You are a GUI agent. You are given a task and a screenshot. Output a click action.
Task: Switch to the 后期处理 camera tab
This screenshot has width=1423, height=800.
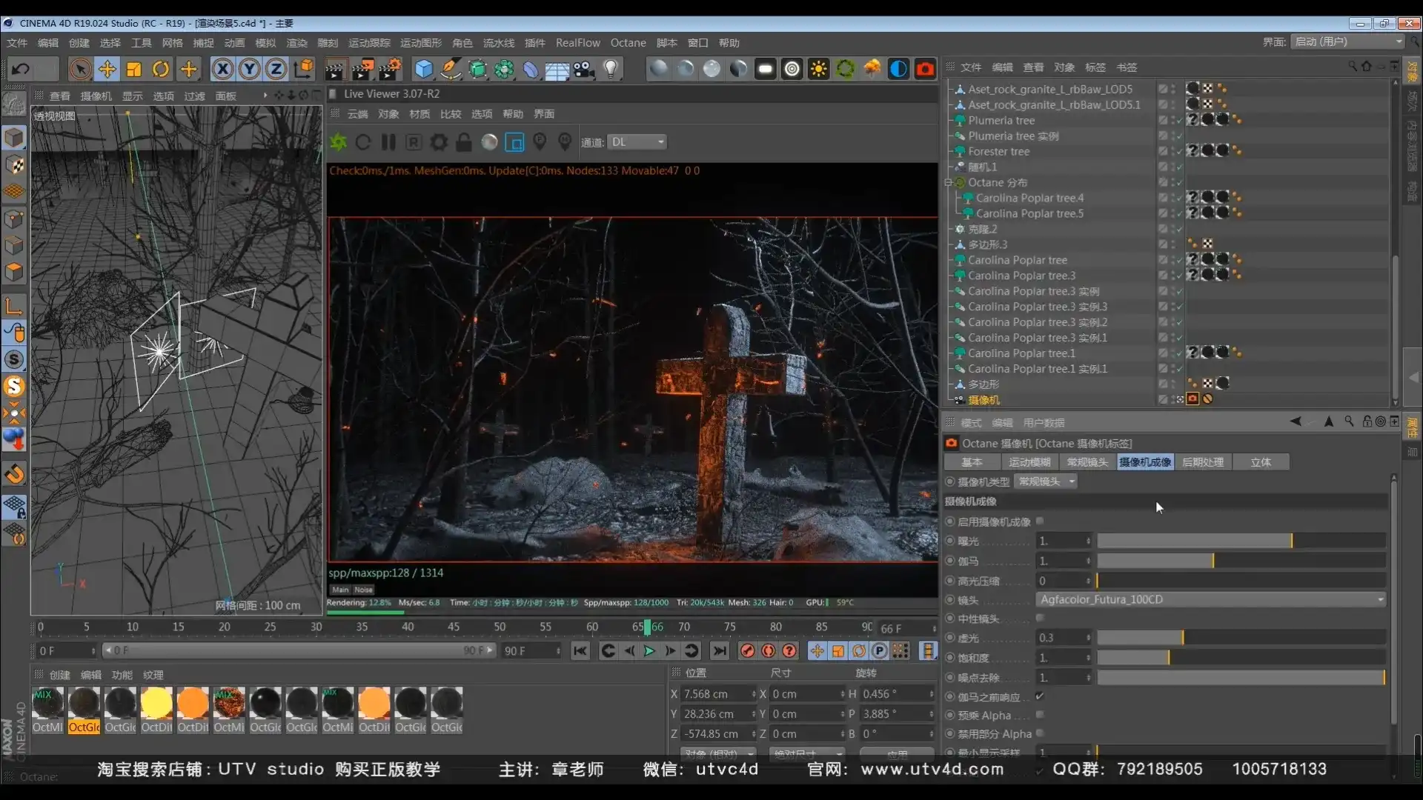click(1203, 461)
